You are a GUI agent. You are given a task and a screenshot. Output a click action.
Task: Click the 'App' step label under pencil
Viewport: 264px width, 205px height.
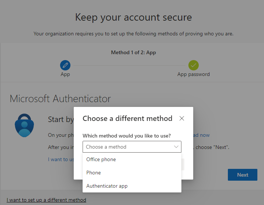coord(65,74)
